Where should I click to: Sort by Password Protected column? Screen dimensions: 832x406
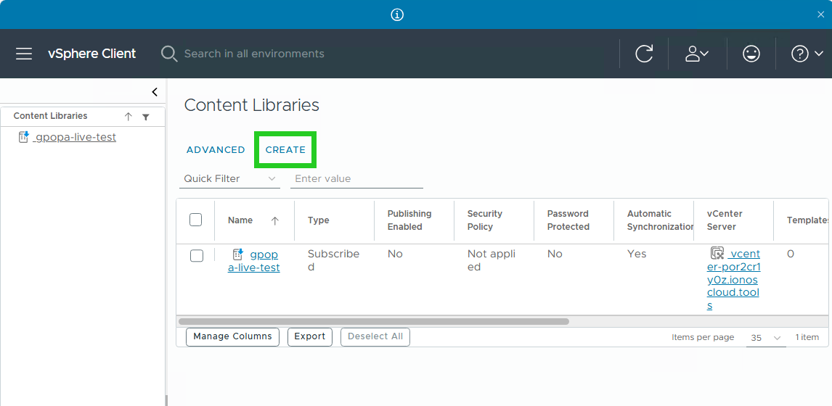tap(568, 220)
